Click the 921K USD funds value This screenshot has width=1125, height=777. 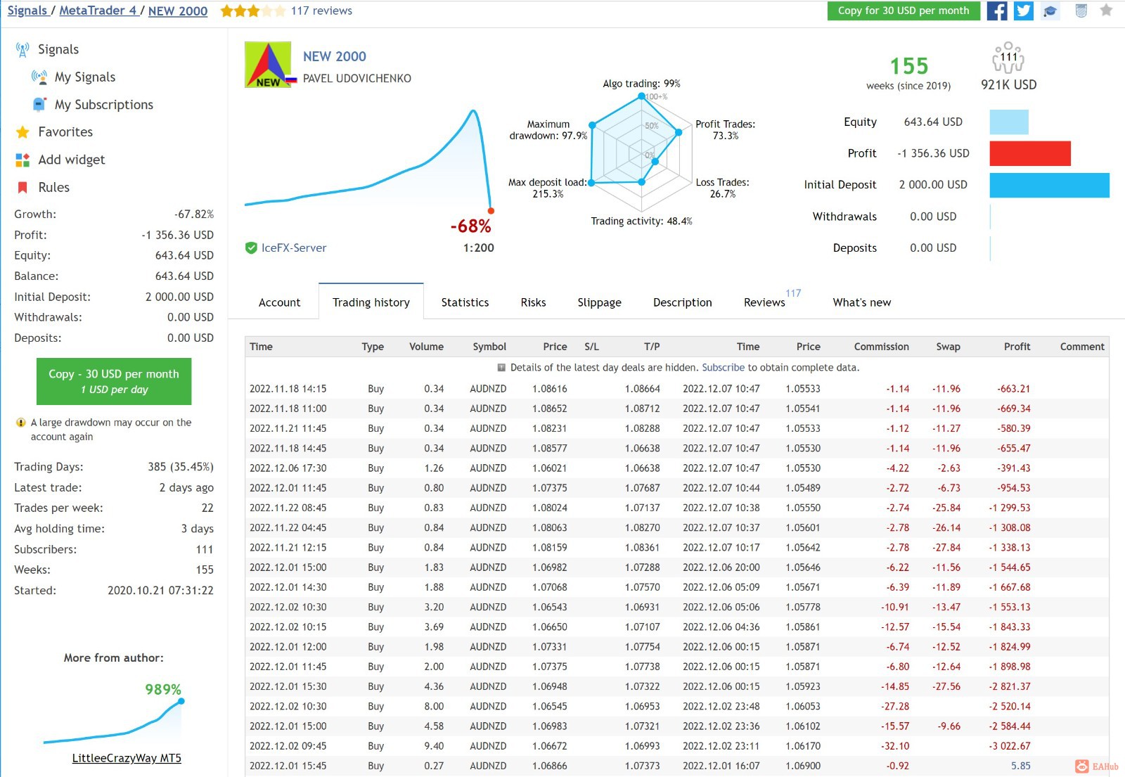pos(1009,84)
